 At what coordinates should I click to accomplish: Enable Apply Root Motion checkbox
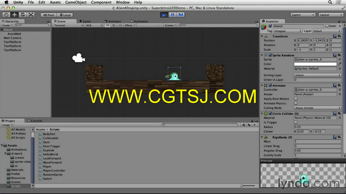[x=296, y=99]
